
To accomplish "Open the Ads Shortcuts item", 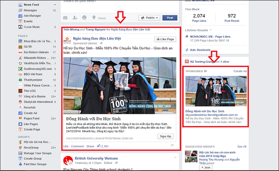I will coord(200,50).
